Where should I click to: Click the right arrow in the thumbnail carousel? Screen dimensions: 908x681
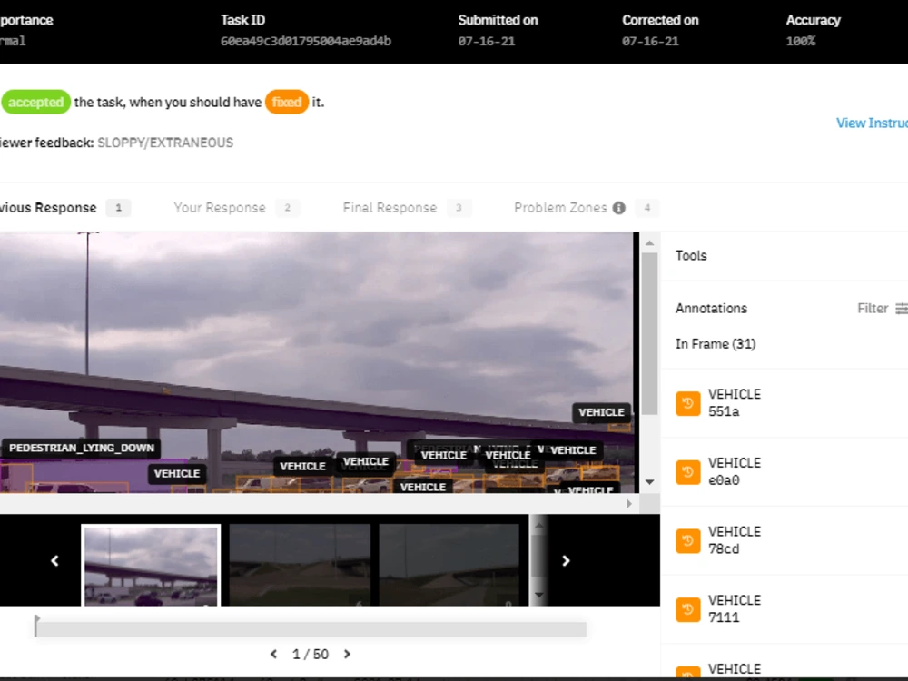coord(566,560)
